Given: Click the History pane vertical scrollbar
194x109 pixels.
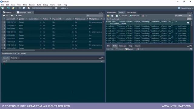Looking at the screenshot, I should 192,24.
